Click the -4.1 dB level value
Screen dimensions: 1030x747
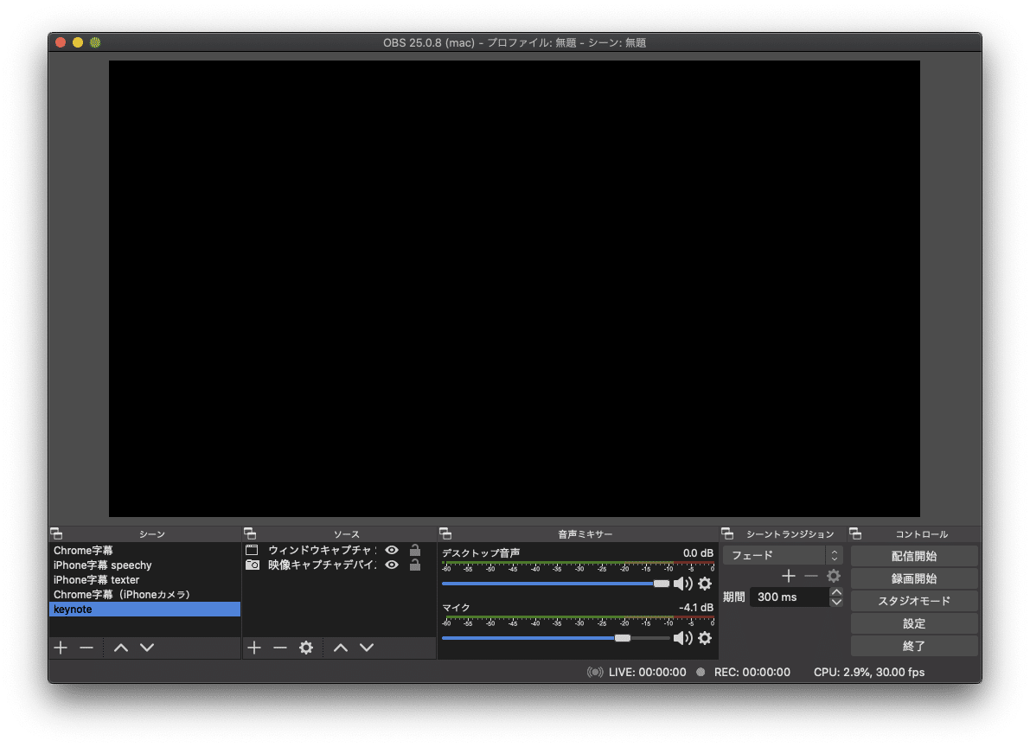coord(695,608)
